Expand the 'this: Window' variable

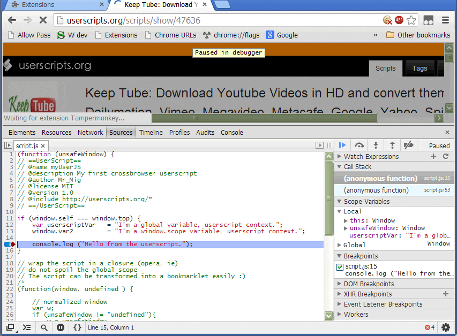[346, 220]
